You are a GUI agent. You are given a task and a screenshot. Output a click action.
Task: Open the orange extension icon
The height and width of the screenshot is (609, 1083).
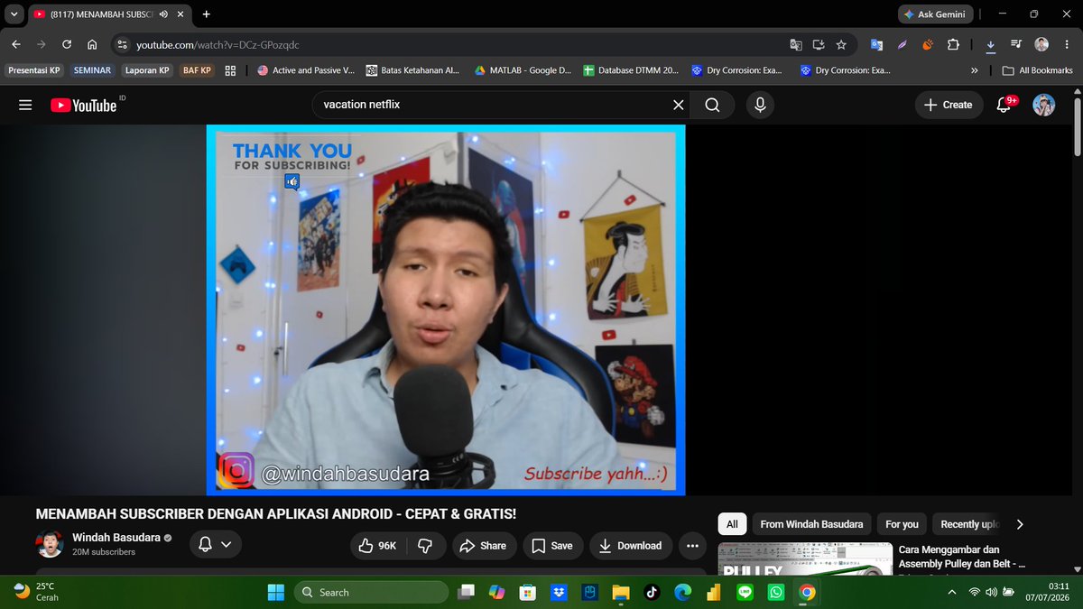click(x=927, y=44)
